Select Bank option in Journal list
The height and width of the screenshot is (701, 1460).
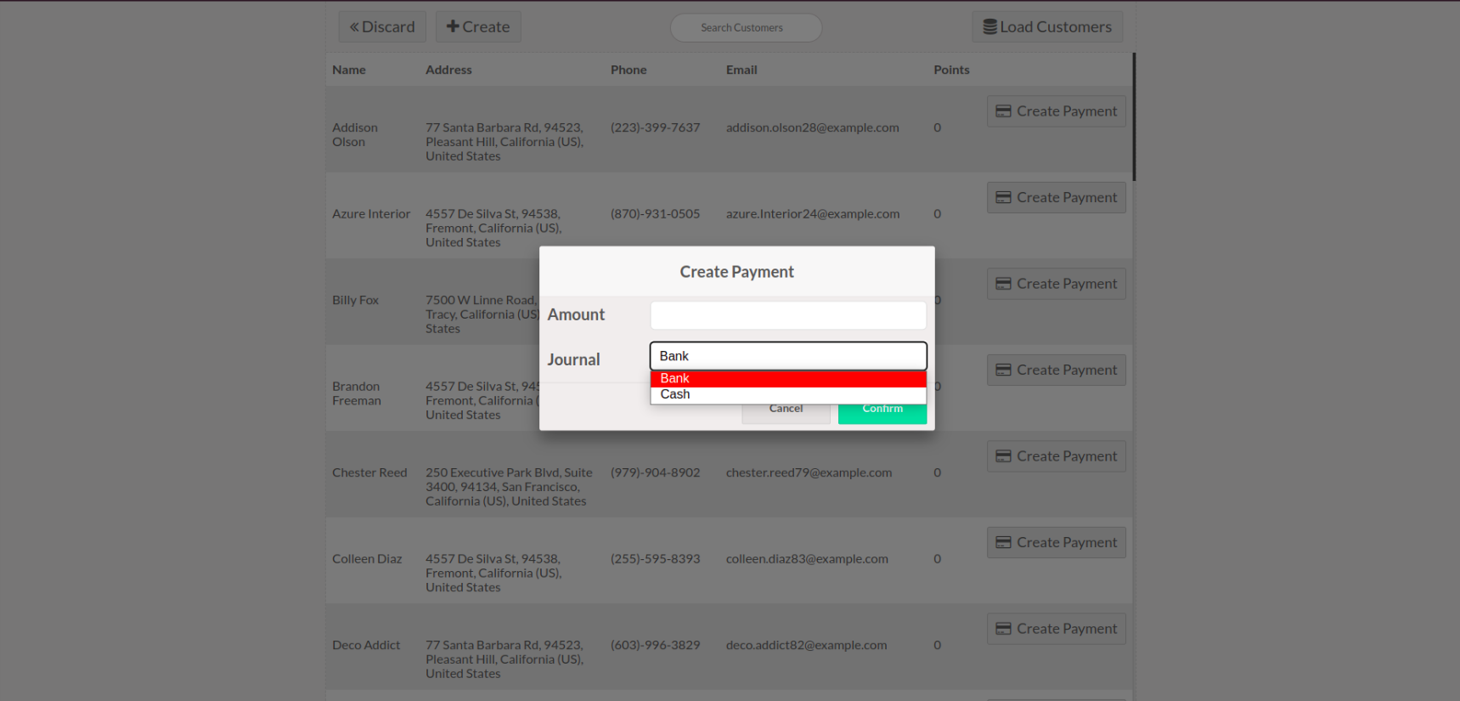coord(788,379)
